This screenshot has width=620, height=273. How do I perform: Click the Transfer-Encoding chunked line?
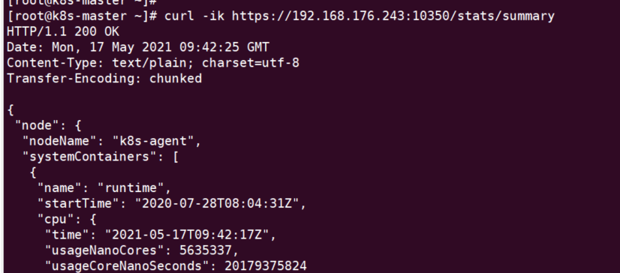click(104, 78)
